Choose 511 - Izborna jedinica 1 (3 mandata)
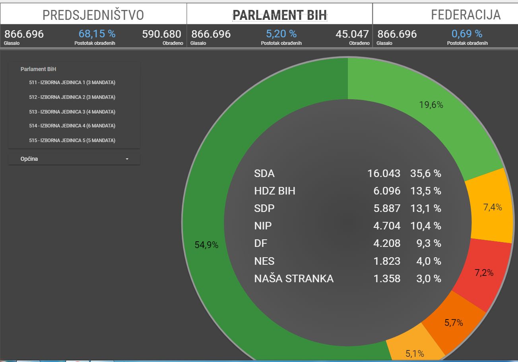The image size is (518, 362). click(x=72, y=83)
